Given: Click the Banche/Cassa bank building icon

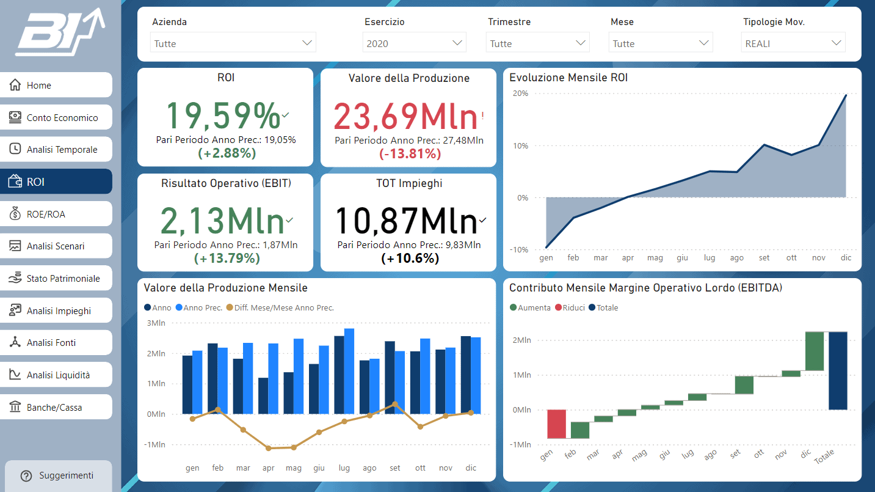Looking at the screenshot, I should pyautogui.click(x=15, y=407).
